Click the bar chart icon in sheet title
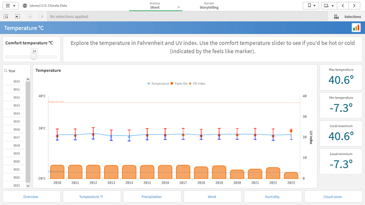The height and width of the screenshot is (205, 365). click(356, 28)
